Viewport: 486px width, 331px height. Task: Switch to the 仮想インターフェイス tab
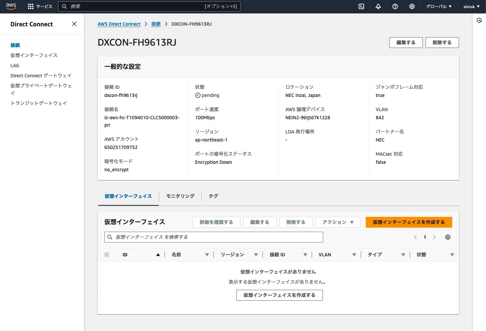(x=128, y=196)
